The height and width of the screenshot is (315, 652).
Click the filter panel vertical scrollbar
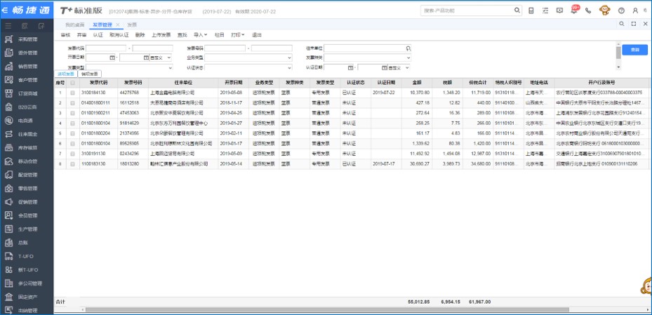(x=618, y=53)
